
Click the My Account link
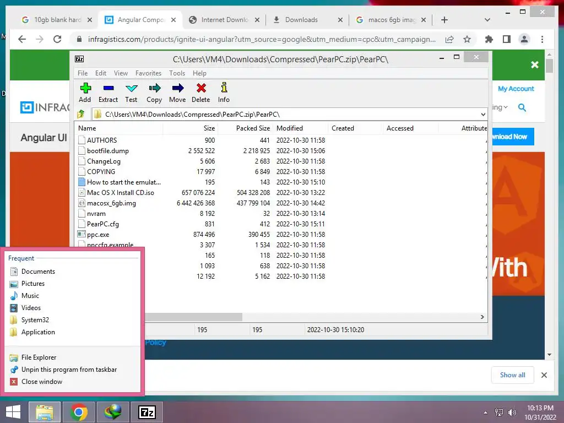[x=516, y=89]
